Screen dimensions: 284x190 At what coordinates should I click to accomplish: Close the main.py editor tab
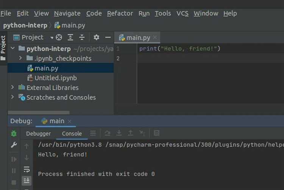155,37
